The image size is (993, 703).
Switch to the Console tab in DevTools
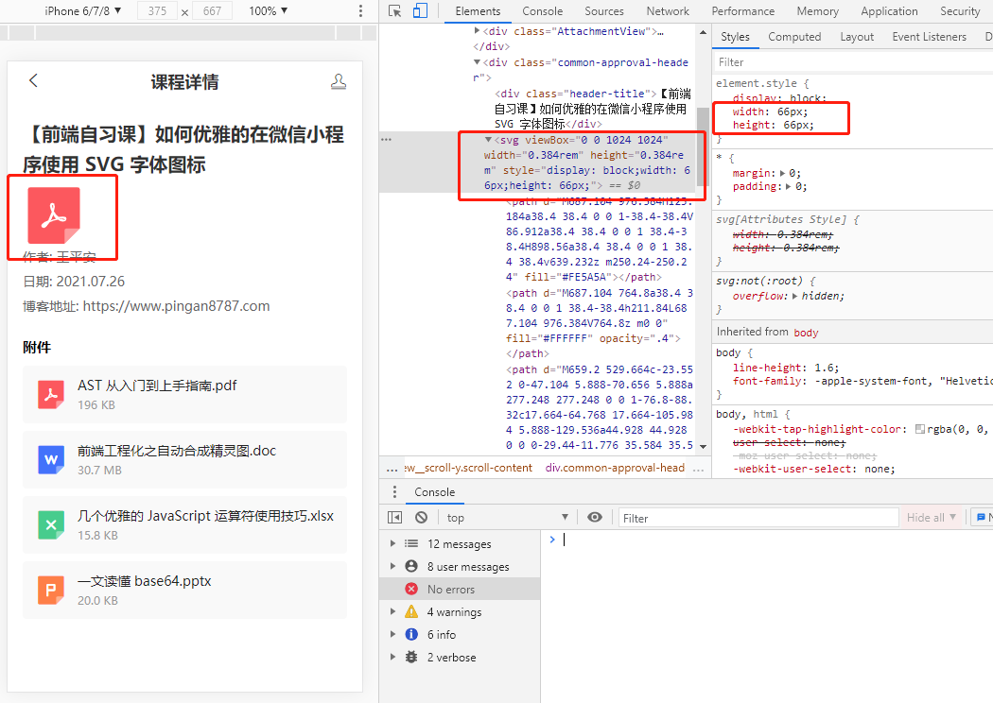click(542, 10)
